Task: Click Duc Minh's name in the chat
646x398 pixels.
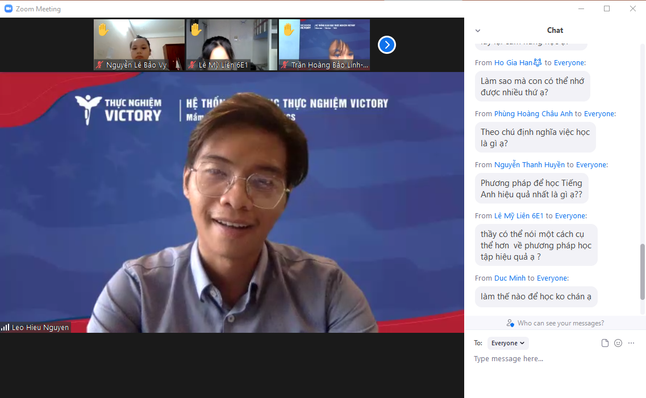Action: tap(510, 278)
